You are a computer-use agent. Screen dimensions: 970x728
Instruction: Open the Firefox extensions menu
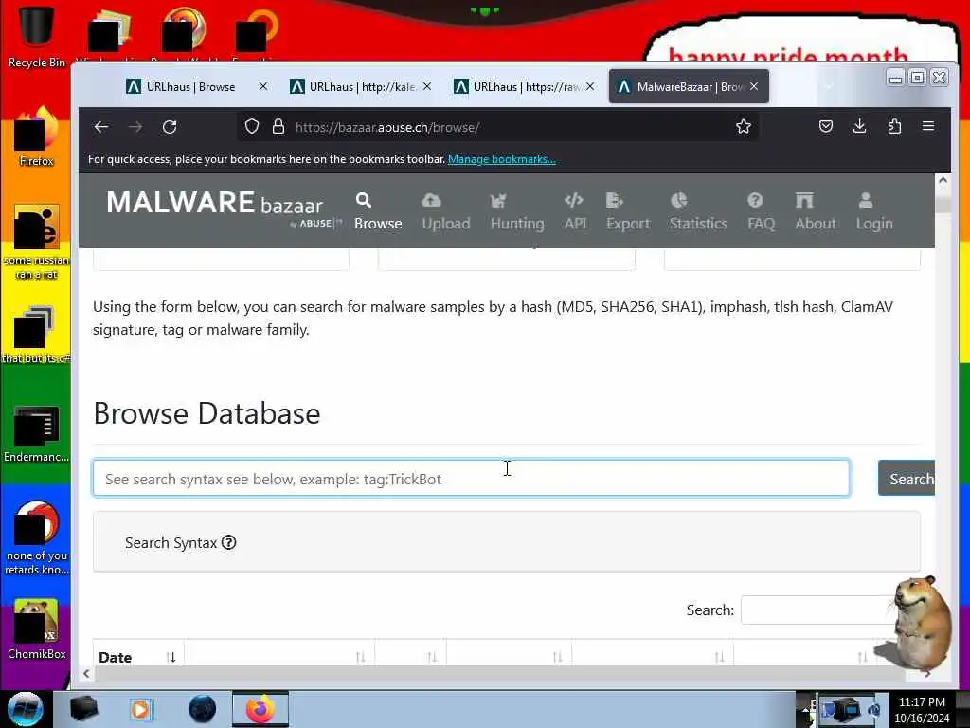click(894, 126)
